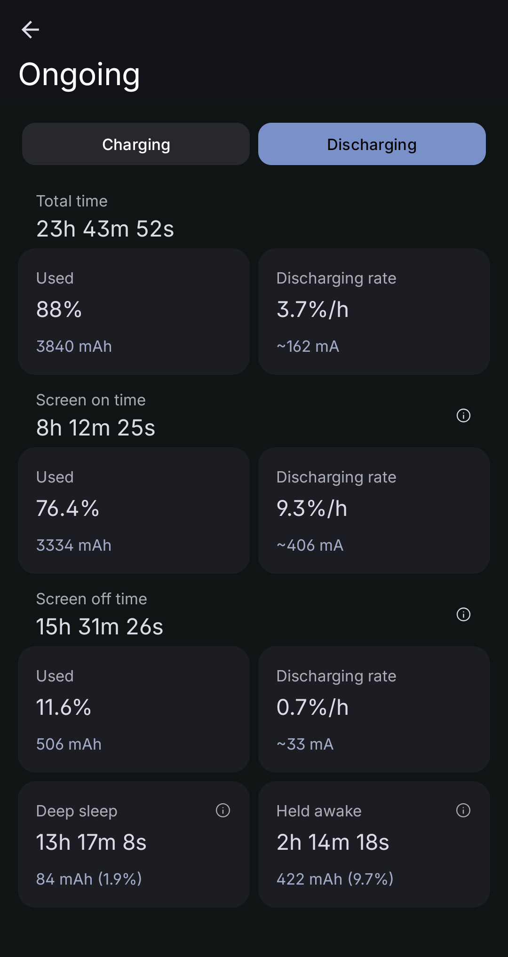Image resolution: width=508 pixels, height=957 pixels.
Task: Tap the Deep sleep info icon
Action: click(x=222, y=810)
